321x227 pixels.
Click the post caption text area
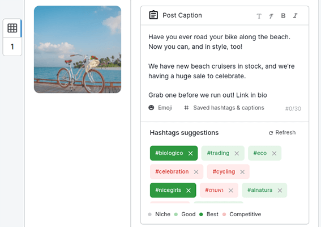(225, 66)
